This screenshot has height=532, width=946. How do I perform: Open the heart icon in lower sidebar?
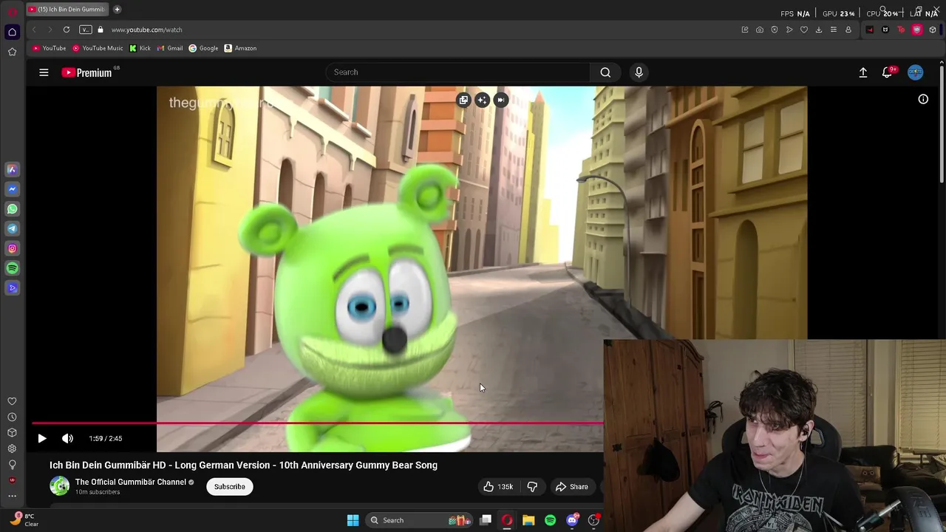coord(12,401)
